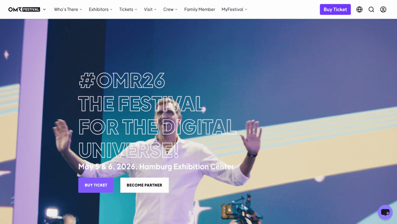Image resolution: width=397 pixels, height=224 pixels.
Task: Click the Buy Ticket button in header
Action: [335, 9]
